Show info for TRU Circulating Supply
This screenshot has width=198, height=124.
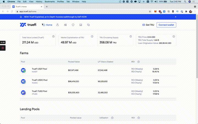tap(131, 36)
